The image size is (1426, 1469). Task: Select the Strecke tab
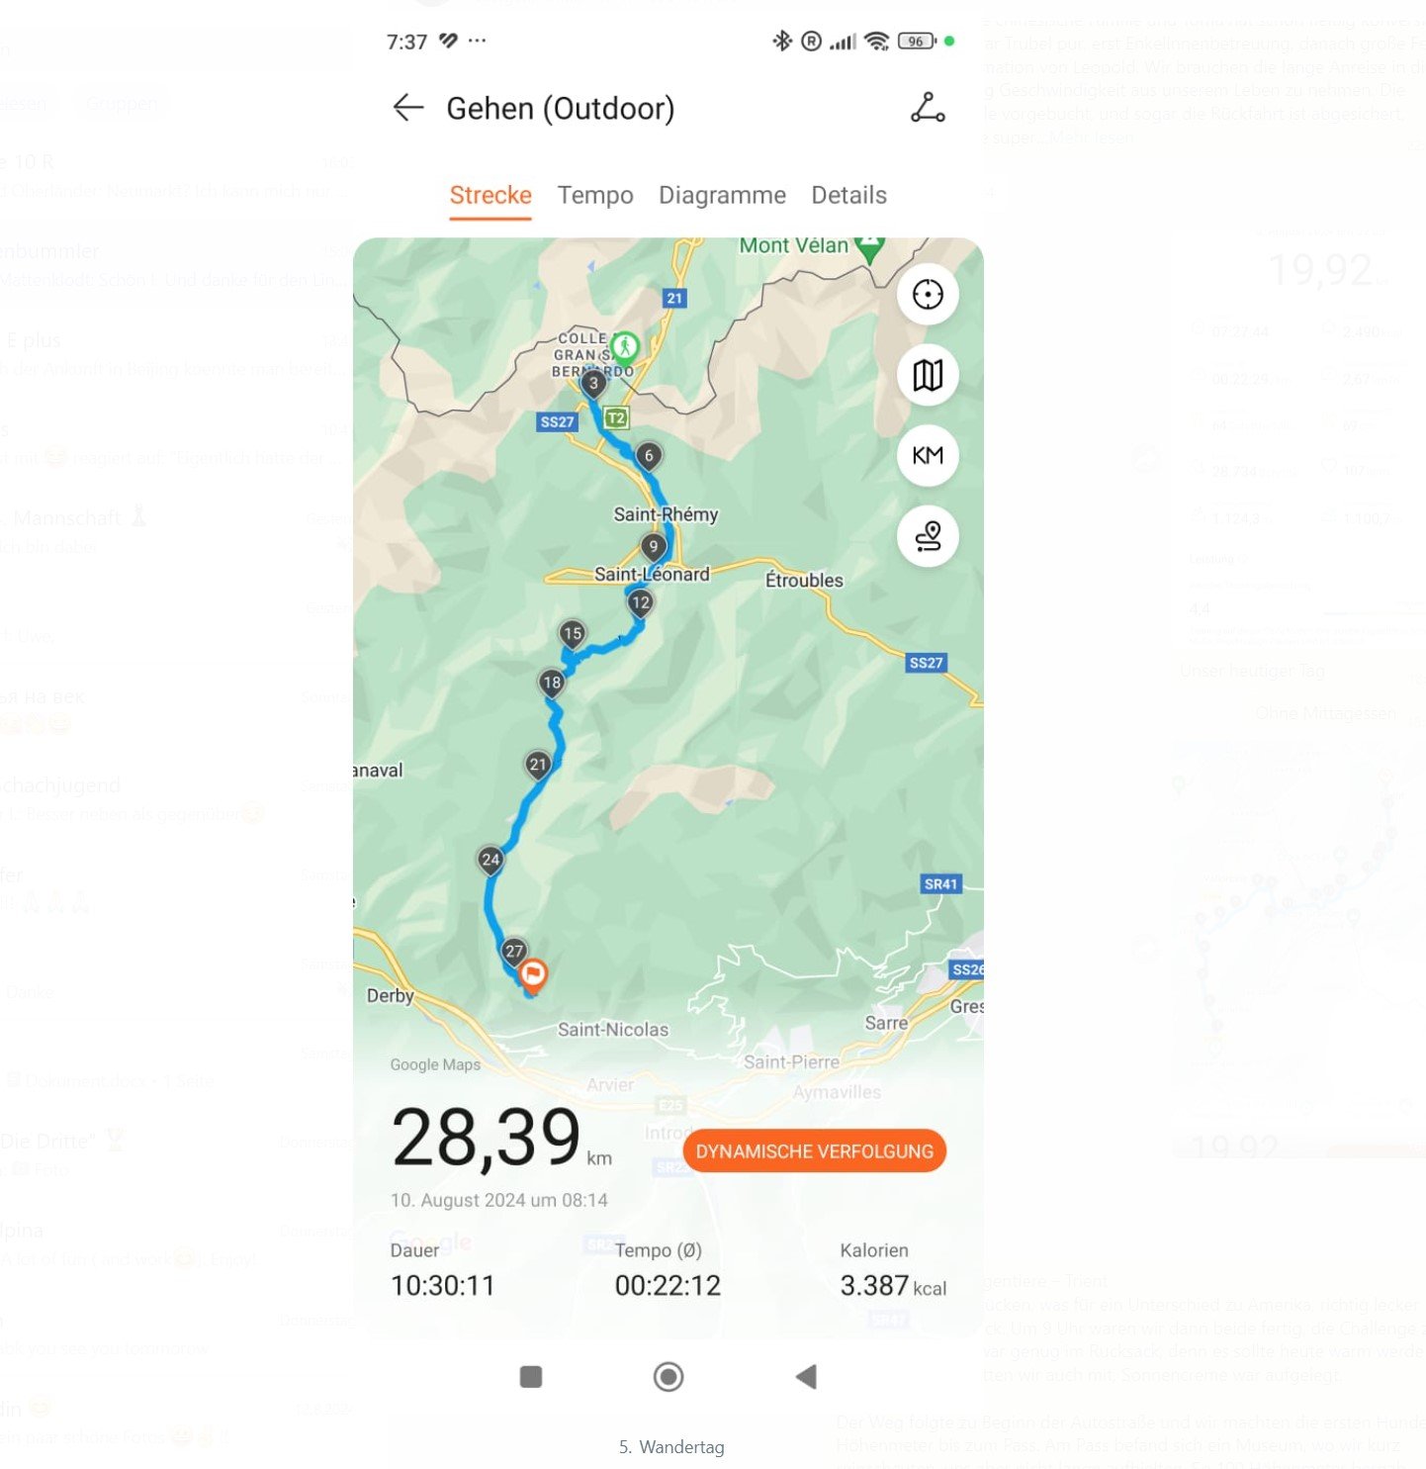click(490, 195)
